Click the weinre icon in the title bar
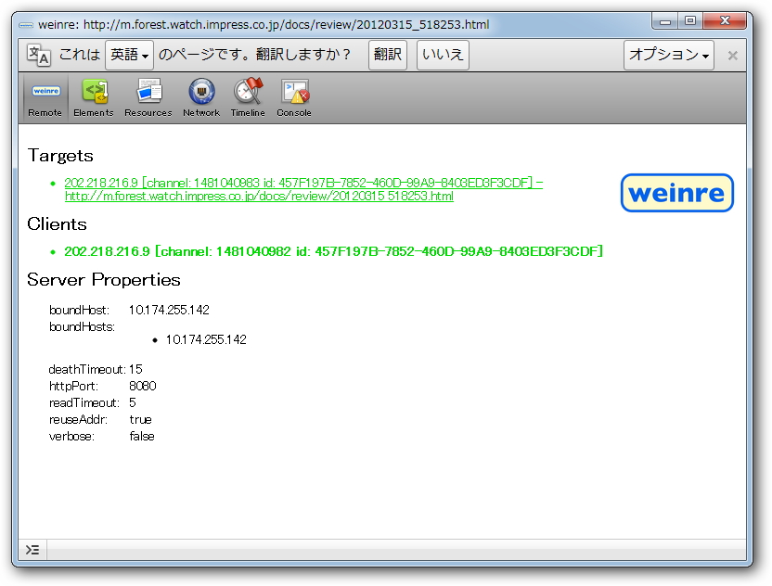 [28, 24]
